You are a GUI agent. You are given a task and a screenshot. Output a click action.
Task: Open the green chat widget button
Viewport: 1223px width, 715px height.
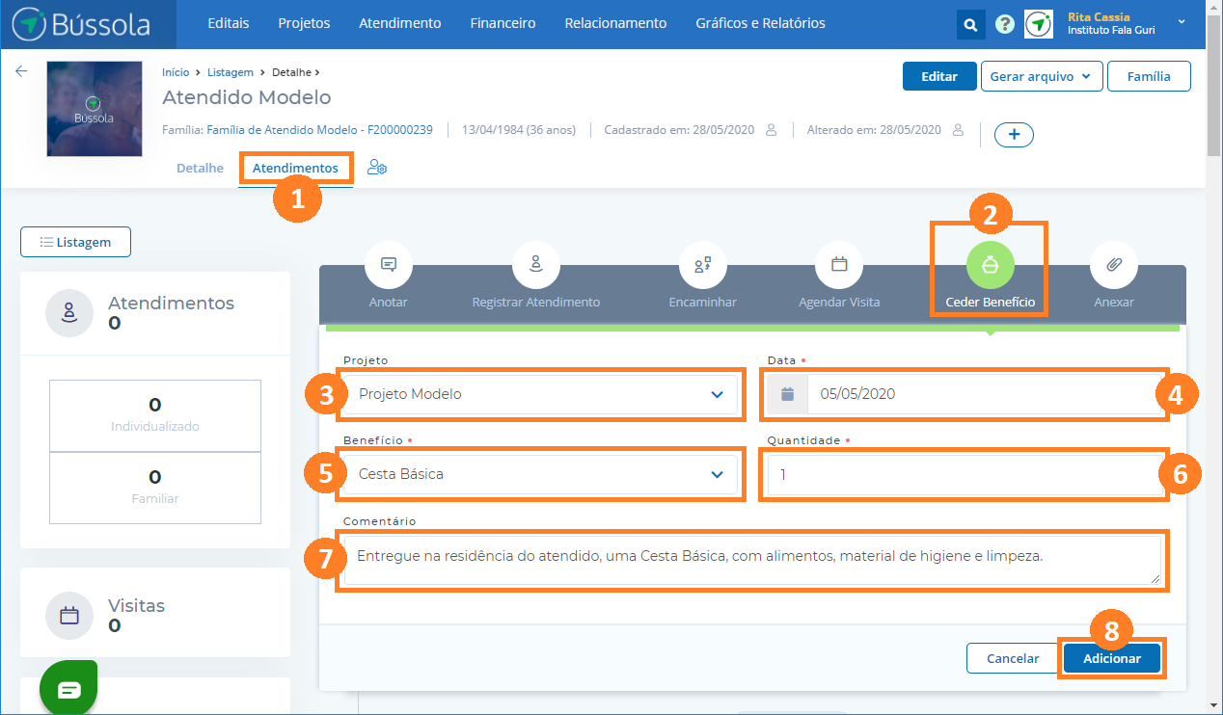coord(68,689)
